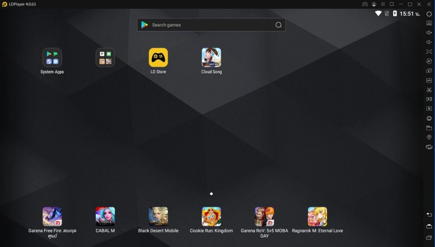Open the unnamed app folder beside System Apps
This screenshot has height=247, width=435.
point(105,58)
